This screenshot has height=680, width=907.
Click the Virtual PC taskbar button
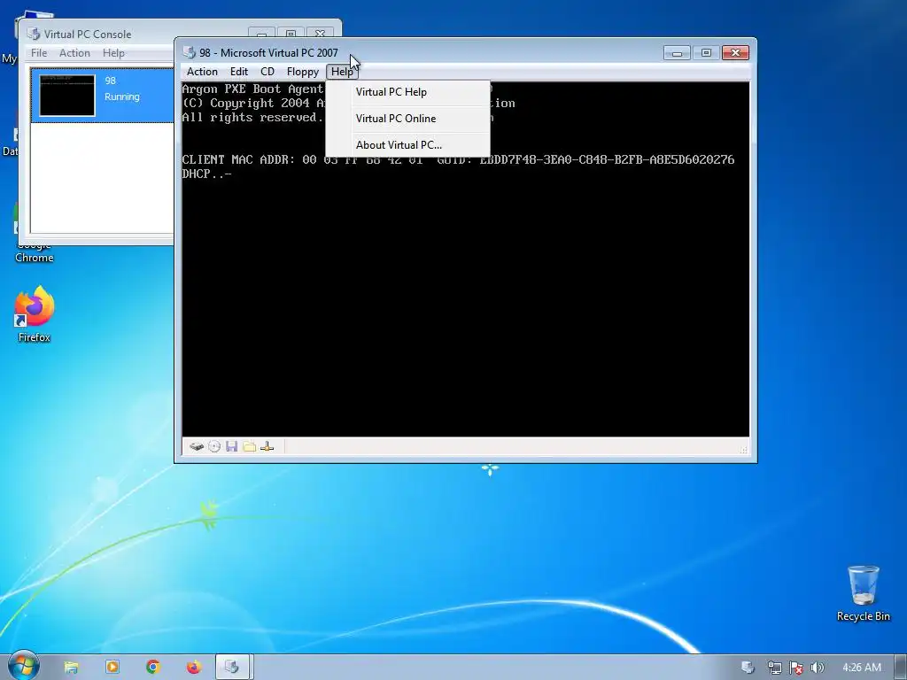tap(233, 668)
